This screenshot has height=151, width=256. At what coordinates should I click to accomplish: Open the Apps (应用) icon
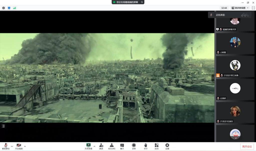[x=156, y=146]
